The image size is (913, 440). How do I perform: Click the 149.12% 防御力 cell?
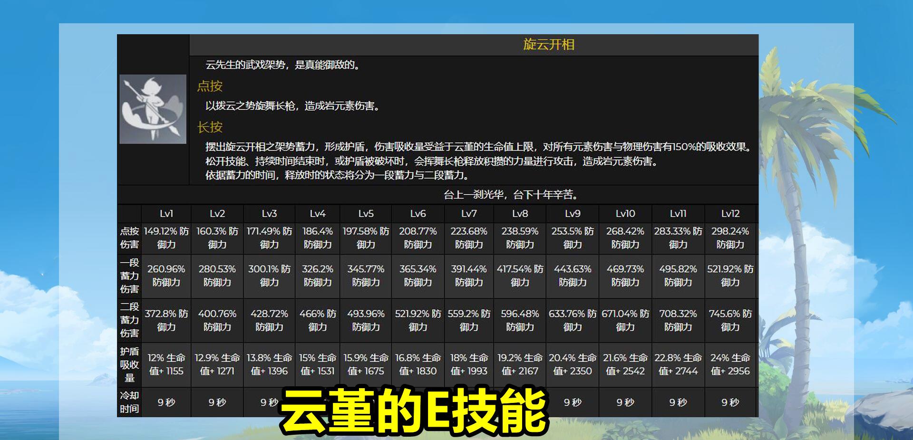(166, 238)
